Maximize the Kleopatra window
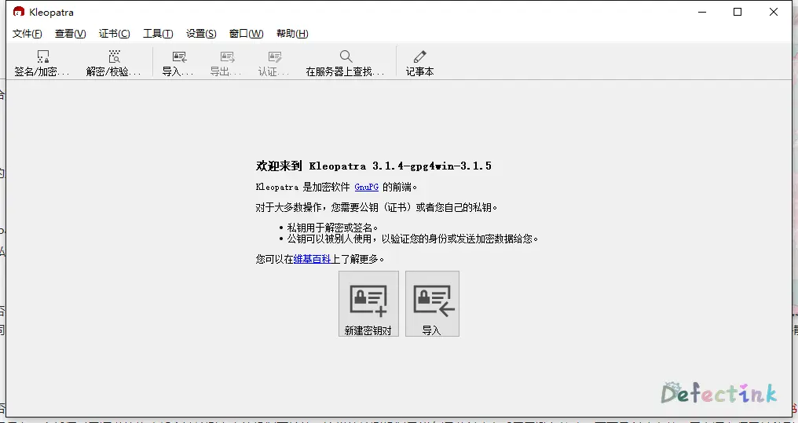The width and height of the screenshot is (798, 423). pos(738,12)
